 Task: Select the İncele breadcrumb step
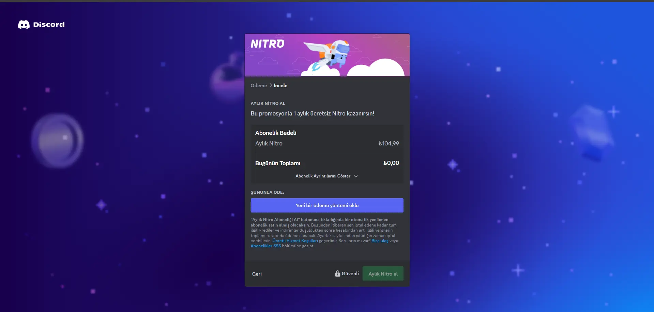tap(280, 85)
